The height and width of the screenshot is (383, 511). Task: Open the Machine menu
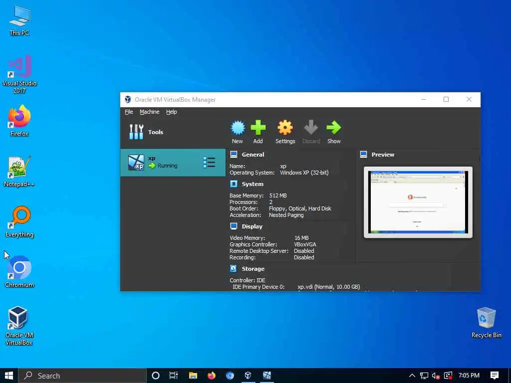click(150, 112)
